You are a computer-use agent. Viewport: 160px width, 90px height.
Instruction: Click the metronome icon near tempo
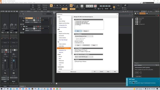pos(114,9)
